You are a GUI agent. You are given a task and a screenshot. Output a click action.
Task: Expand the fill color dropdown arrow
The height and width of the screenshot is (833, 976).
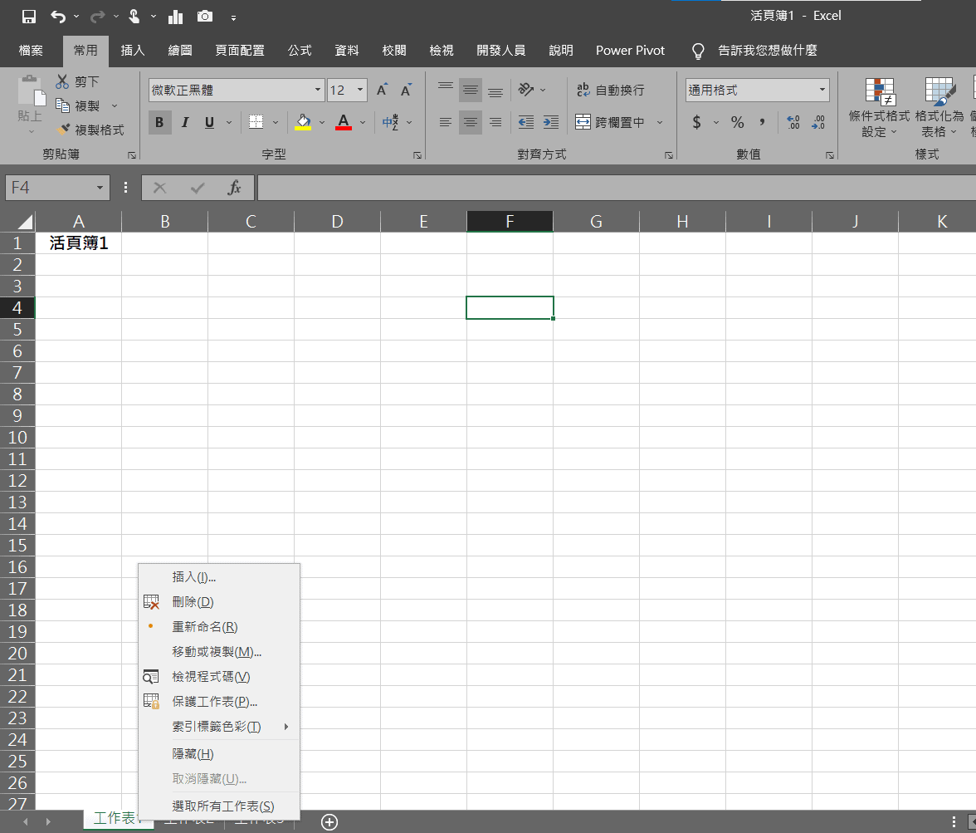pos(322,122)
